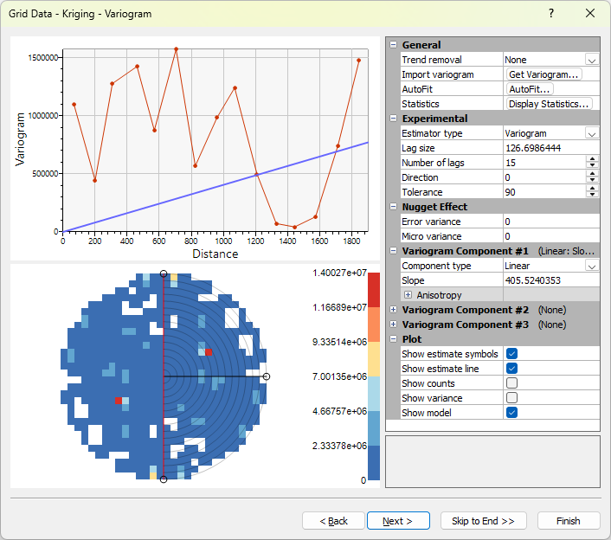Collapse Variogram Component #1 section
The image size is (611, 540).
click(393, 251)
